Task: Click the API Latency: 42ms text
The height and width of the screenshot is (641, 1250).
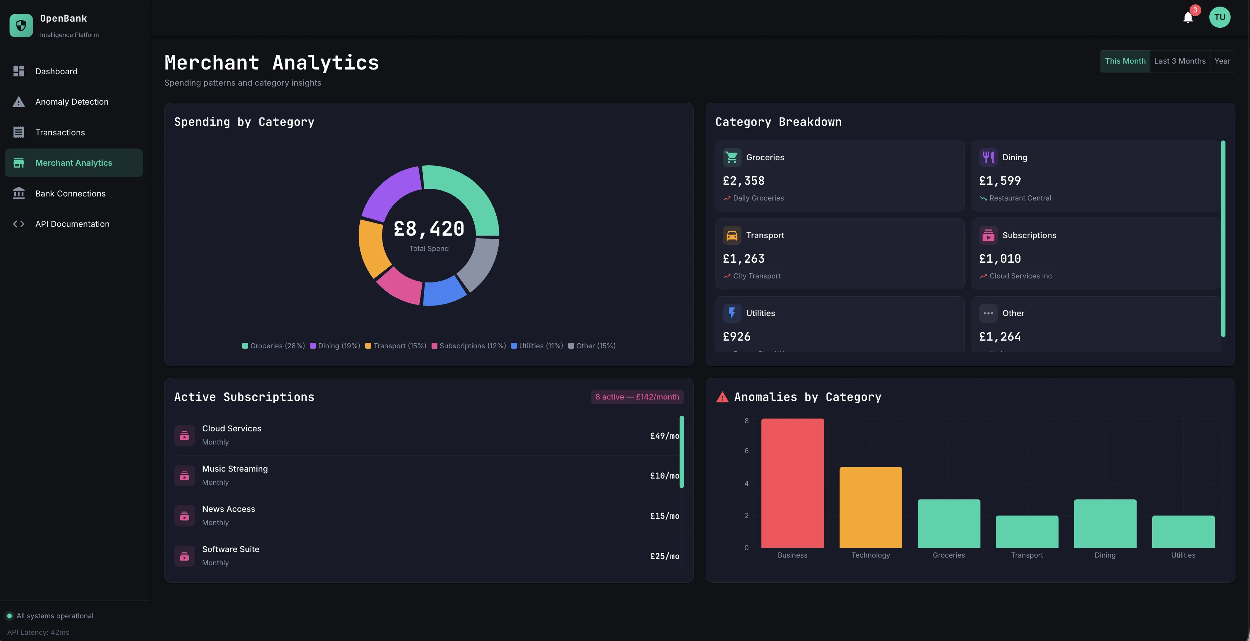Action: (38, 632)
